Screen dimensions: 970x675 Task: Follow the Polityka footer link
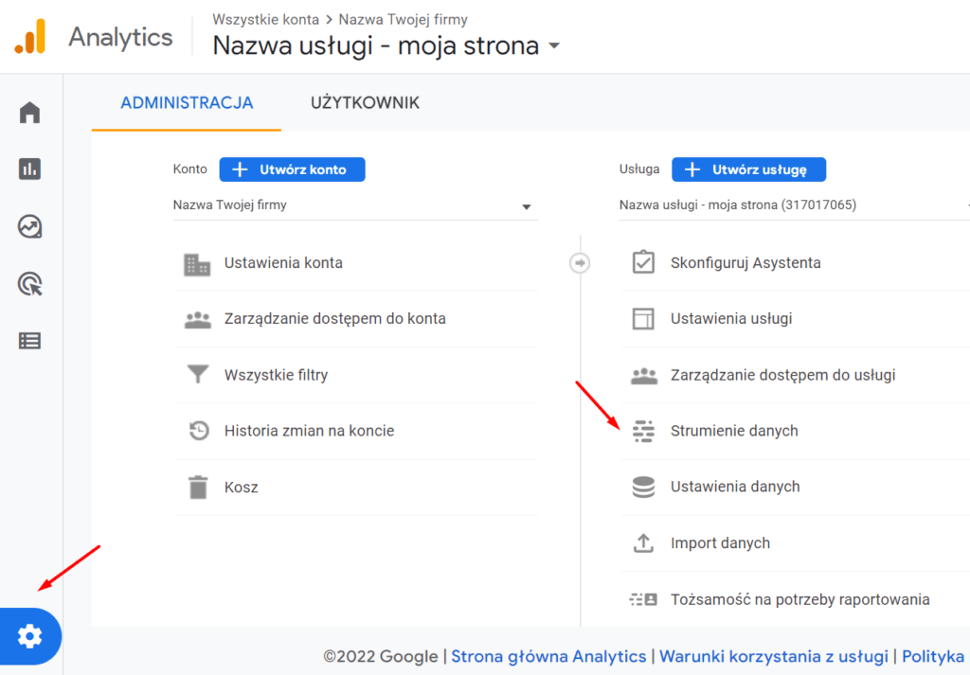click(x=933, y=656)
